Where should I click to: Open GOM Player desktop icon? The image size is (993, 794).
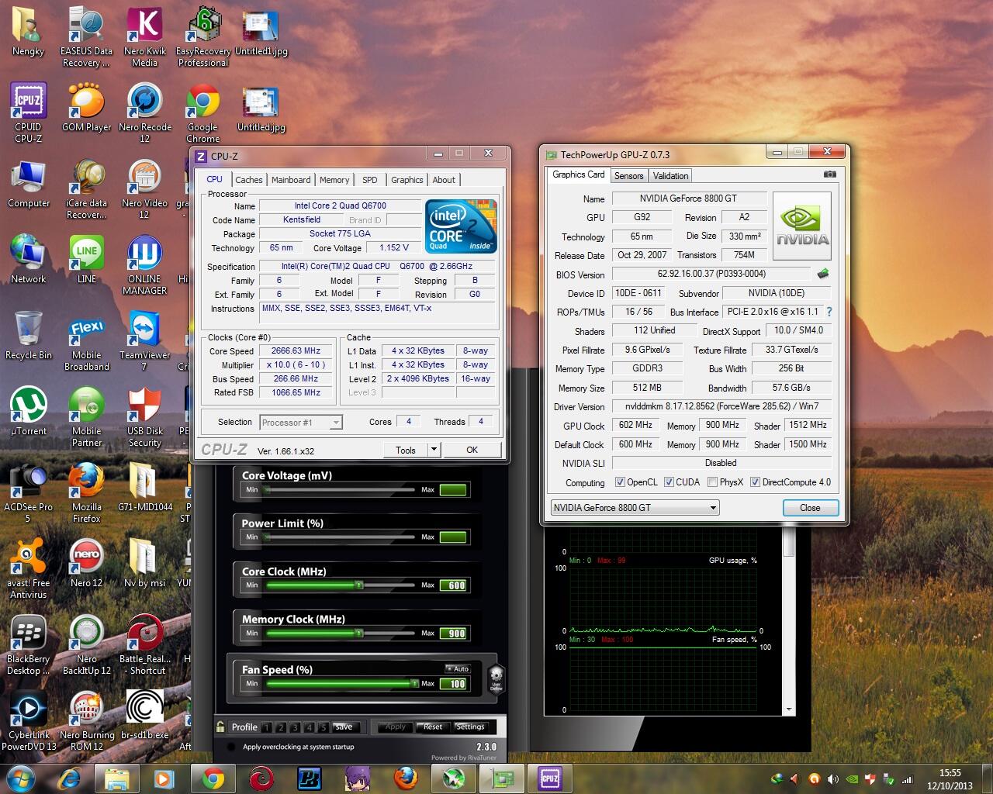pos(87,109)
